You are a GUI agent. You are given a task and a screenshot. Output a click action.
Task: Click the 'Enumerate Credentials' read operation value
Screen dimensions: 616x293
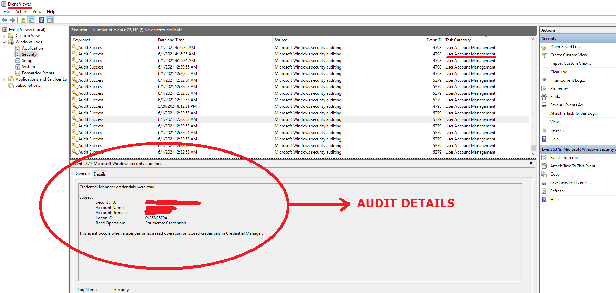coord(166,223)
